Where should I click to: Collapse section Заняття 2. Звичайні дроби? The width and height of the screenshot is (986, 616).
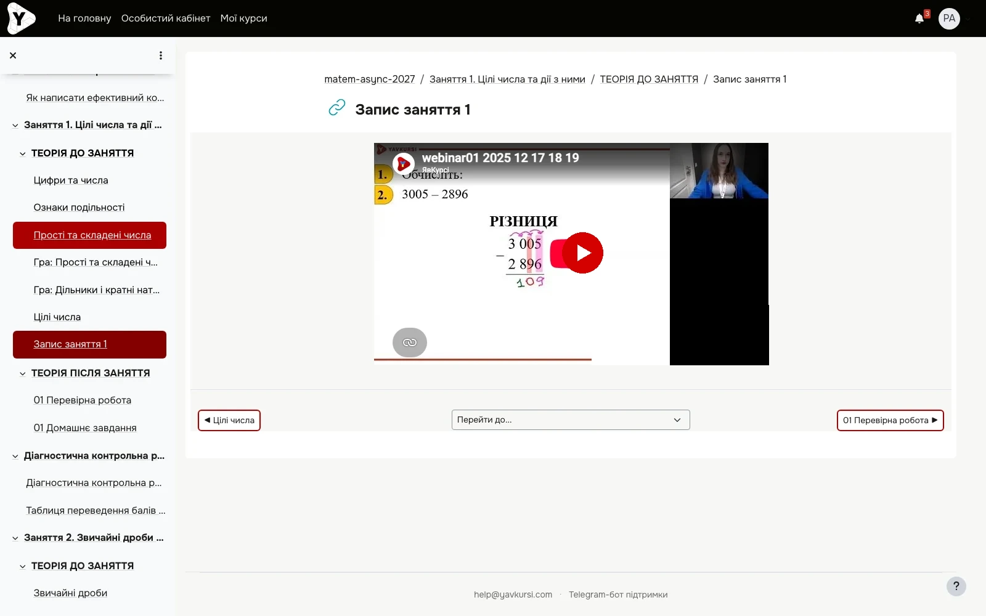[x=15, y=538]
